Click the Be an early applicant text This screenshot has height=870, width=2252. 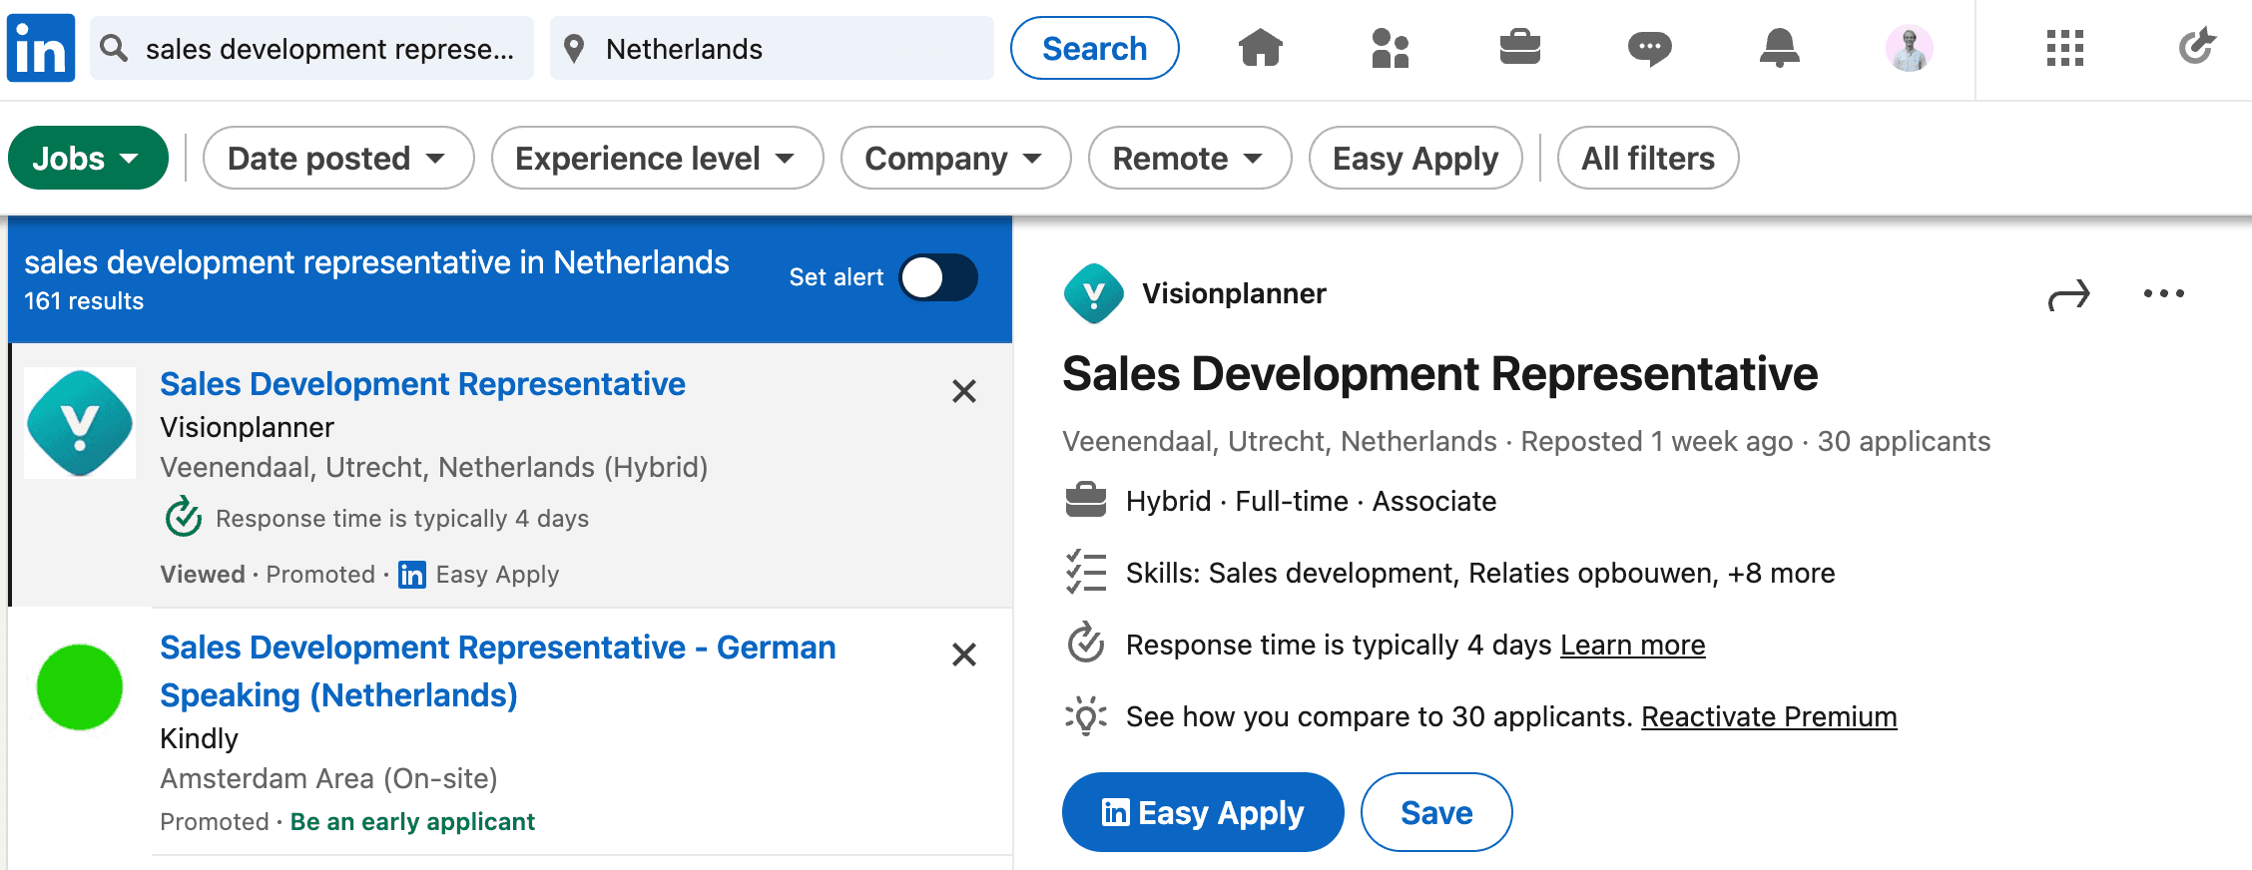[x=412, y=822]
